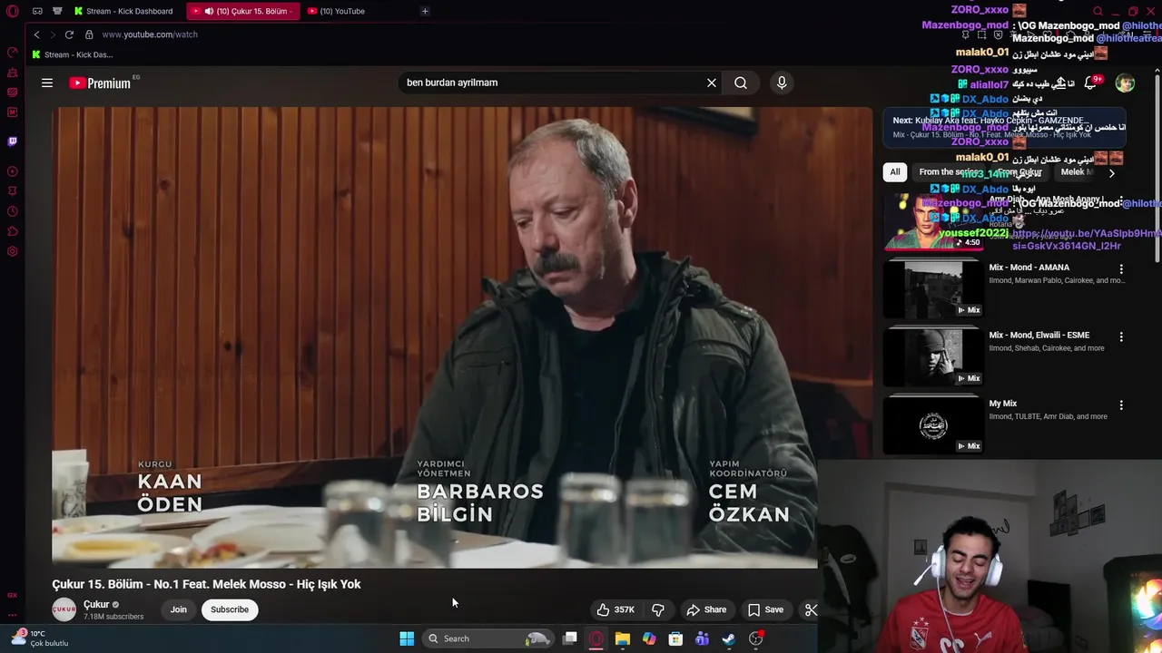The width and height of the screenshot is (1162, 653).
Task: Open options menu for Mix - Mond - AMANA
Action: click(x=1121, y=269)
